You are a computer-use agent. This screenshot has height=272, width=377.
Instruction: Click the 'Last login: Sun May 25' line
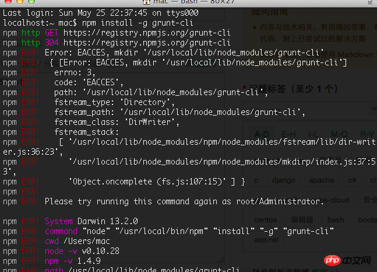[100, 13]
